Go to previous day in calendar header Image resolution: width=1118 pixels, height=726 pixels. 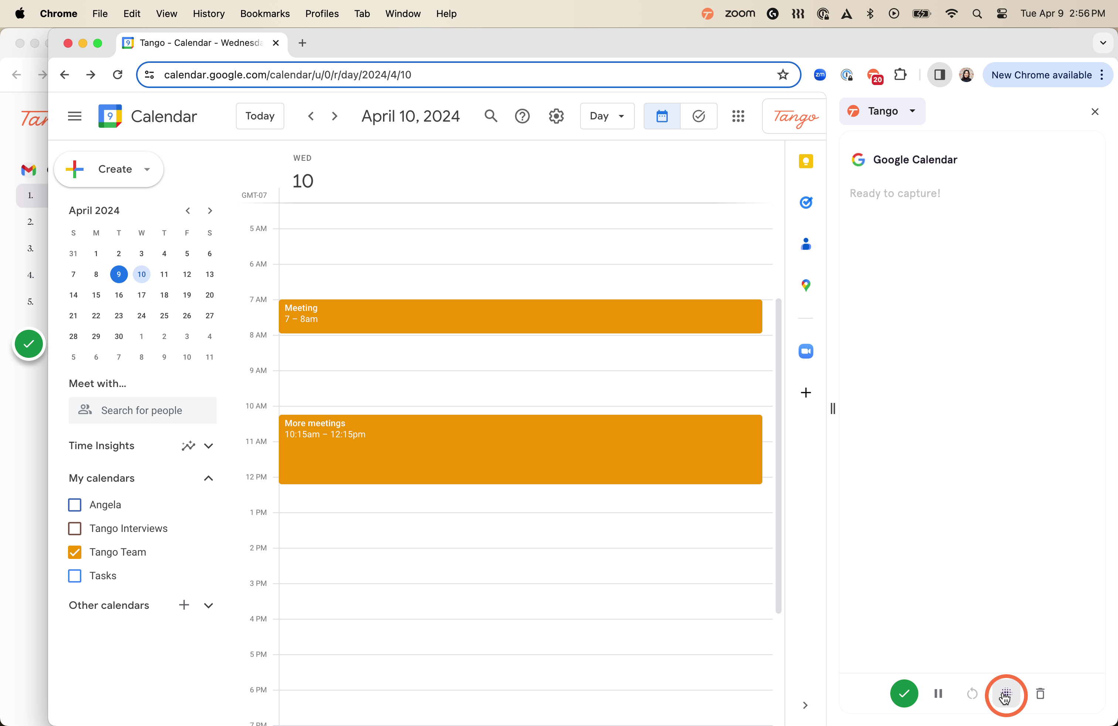click(x=311, y=116)
